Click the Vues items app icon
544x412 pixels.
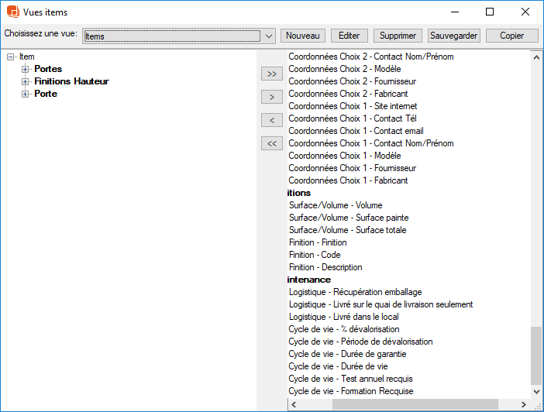pyautogui.click(x=12, y=12)
